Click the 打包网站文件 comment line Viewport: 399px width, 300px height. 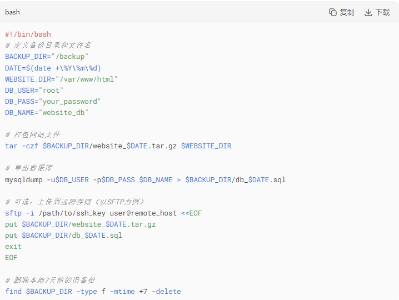coord(32,135)
